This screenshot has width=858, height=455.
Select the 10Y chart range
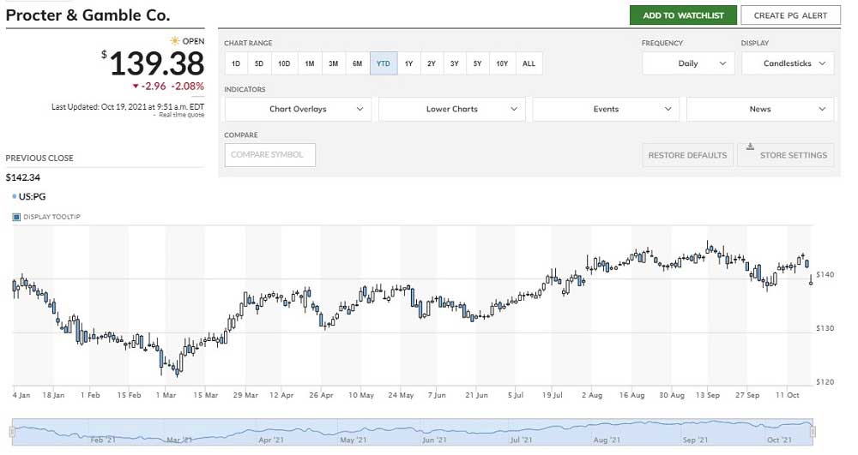tap(502, 63)
